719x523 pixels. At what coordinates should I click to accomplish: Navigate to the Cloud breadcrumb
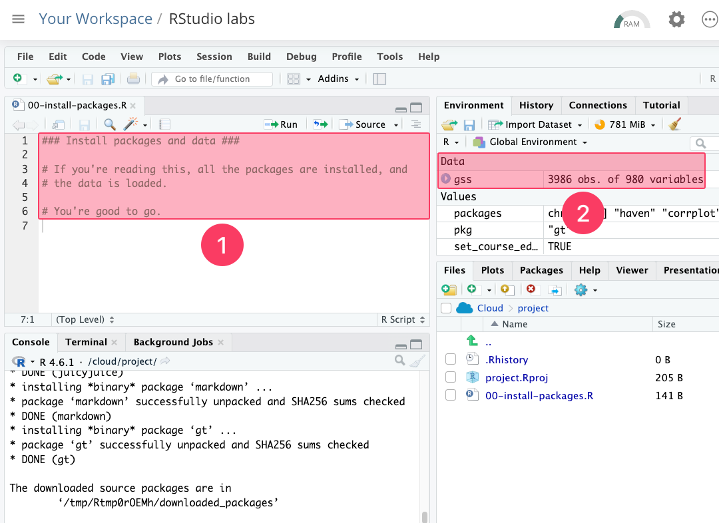point(490,308)
